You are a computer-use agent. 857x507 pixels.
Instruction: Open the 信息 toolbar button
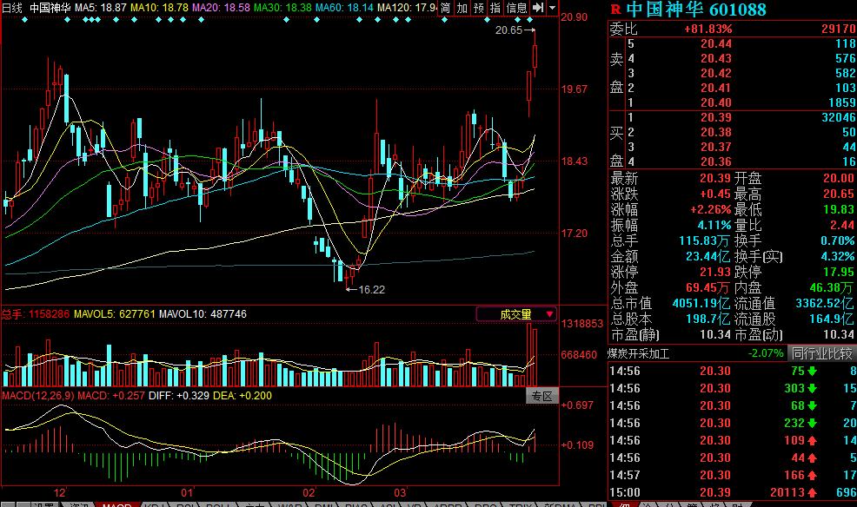pyautogui.click(x=516, y=8)
